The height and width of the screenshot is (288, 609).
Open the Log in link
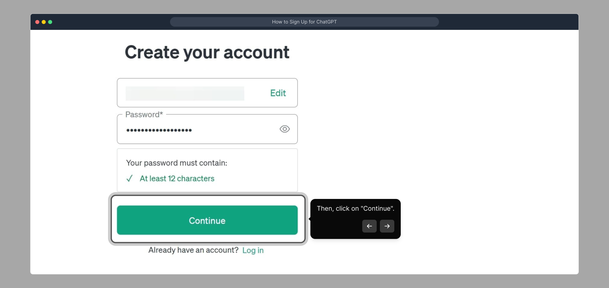tap(253, 250)
